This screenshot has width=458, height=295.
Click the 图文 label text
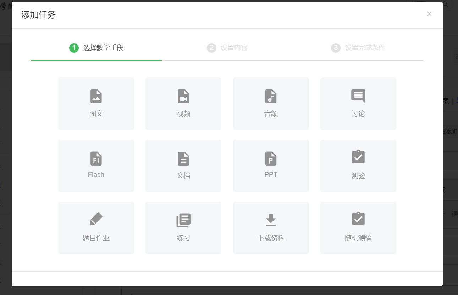click(x=96, y=114)
